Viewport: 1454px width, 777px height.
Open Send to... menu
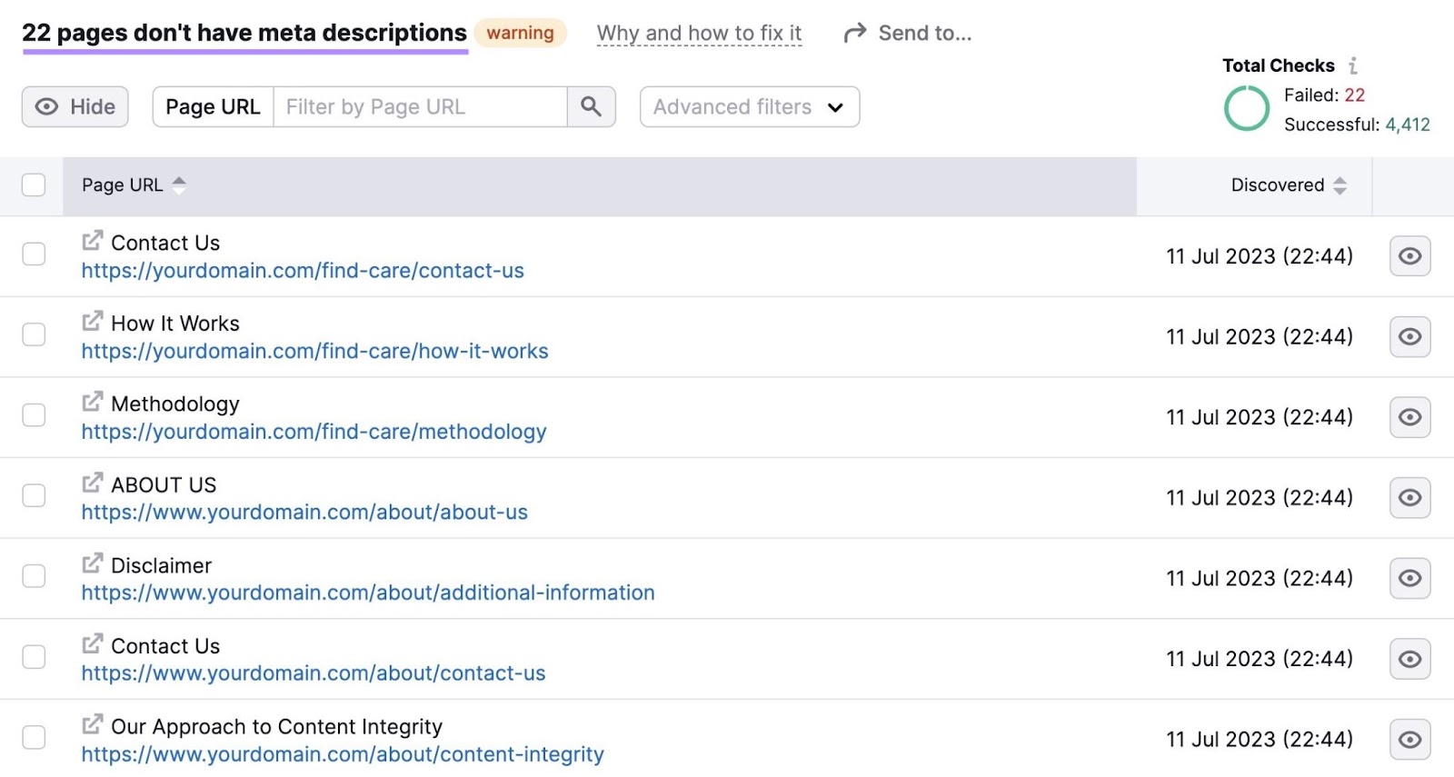908,34
